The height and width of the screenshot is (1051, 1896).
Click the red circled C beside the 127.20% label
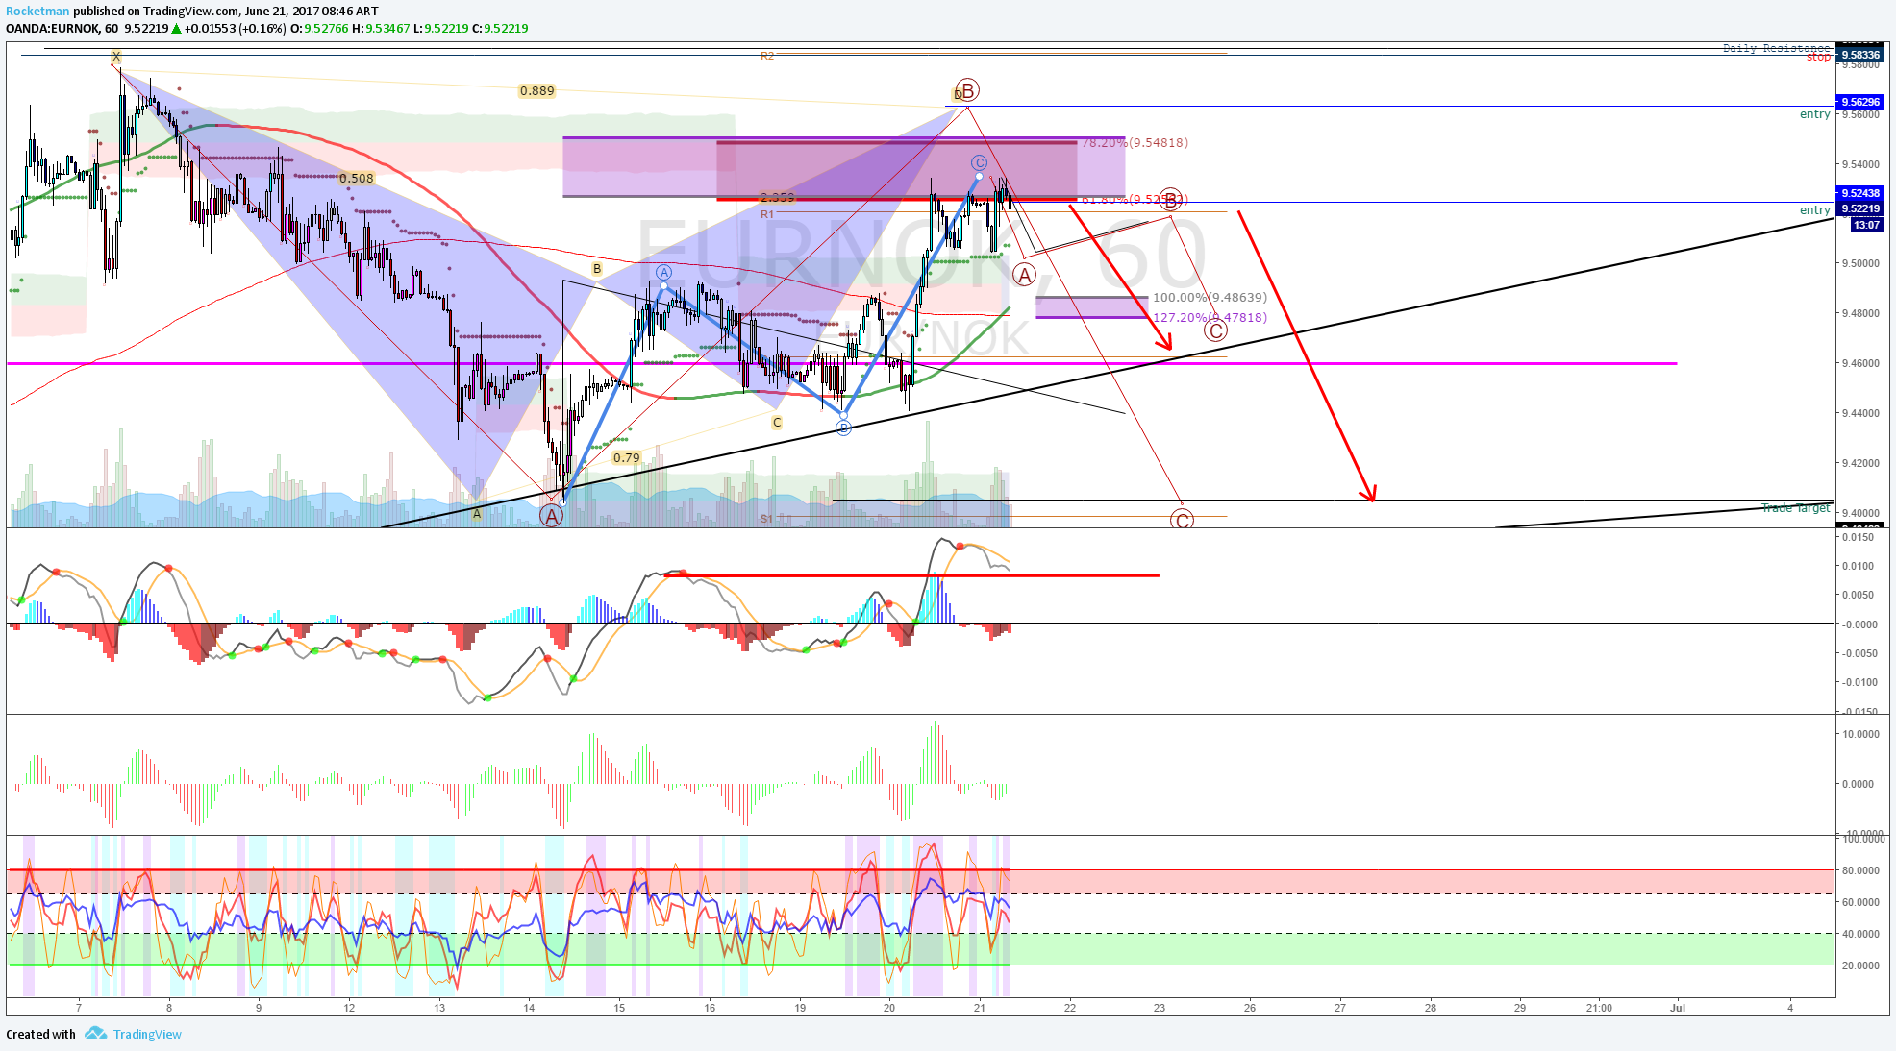1215,331
